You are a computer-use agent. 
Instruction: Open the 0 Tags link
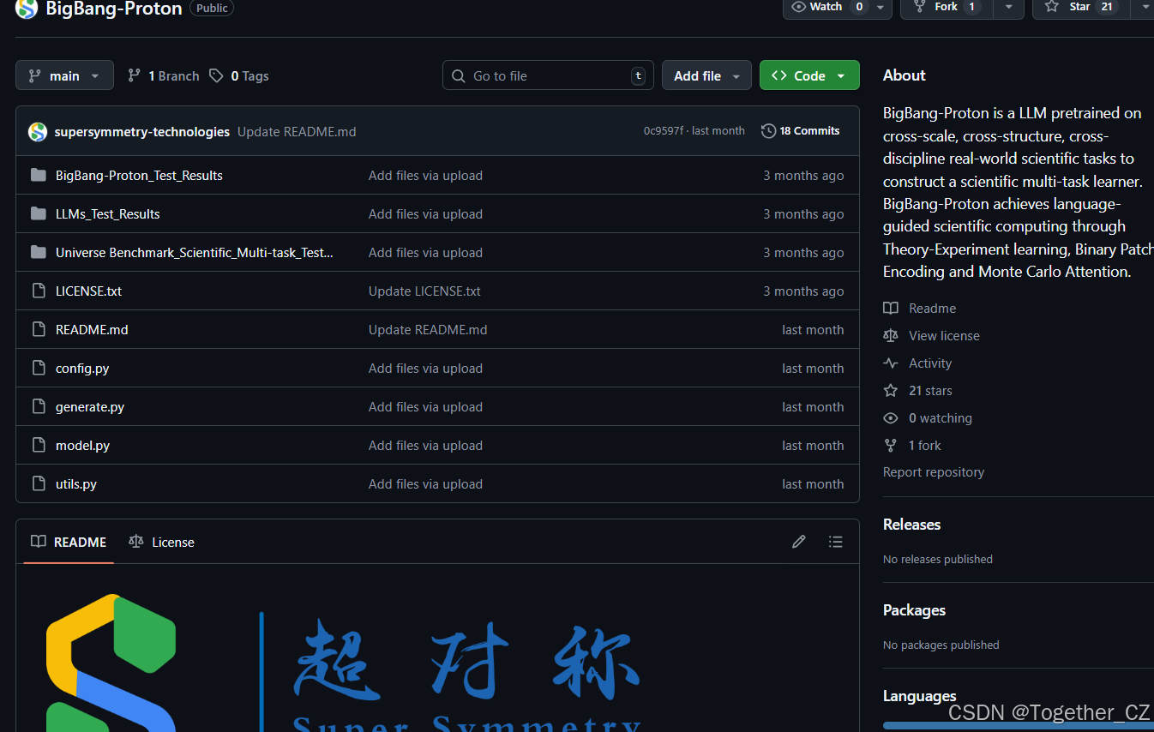(241, 75)
